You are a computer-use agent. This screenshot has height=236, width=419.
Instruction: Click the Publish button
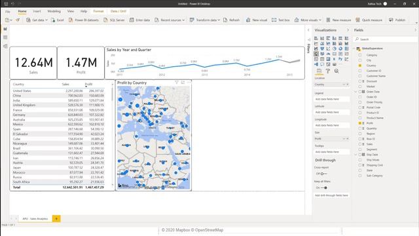point(397,20)
